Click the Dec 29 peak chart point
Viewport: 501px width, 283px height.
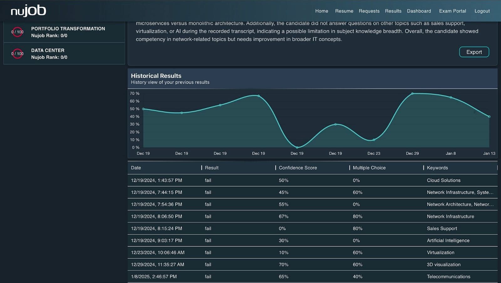click(412, 93)
